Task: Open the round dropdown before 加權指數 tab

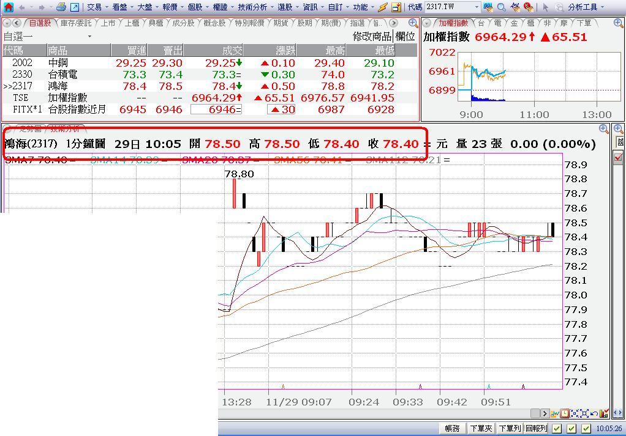Action: [427, 23]
